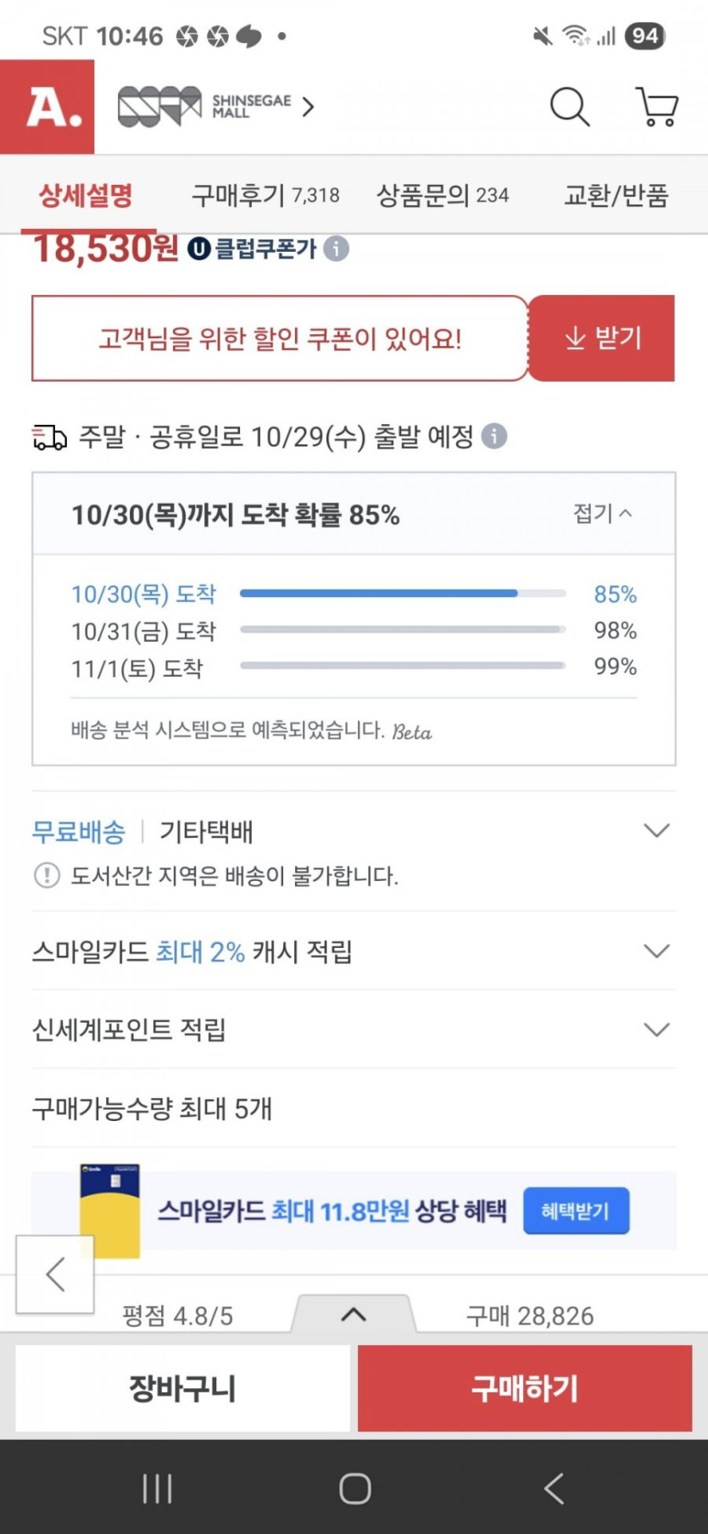Image resolution: width=708 pixels, height=1534 pixels.
Task: Expand the 무료배송 shipping details
Action: [x=656, y=831]
